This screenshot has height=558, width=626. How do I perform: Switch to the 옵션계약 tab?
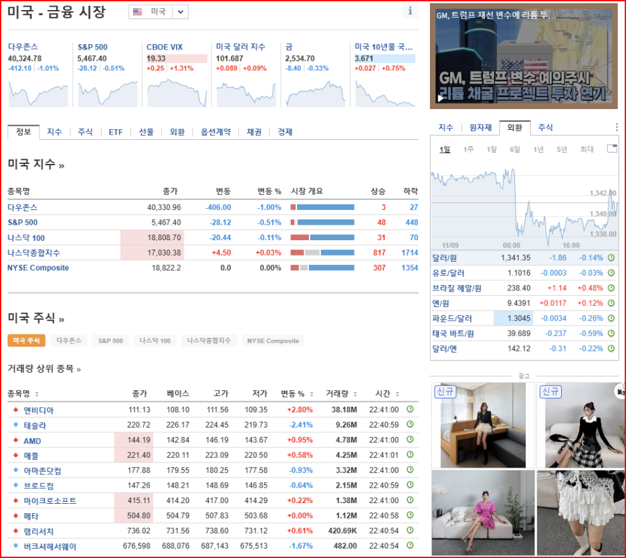coord(215,132)
